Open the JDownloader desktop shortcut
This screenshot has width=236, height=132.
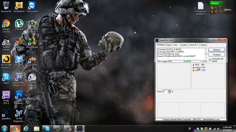point(32,43)
